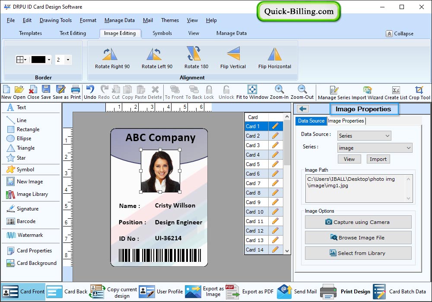Click the Image Path text box
Viewport: 432px width, 302px height.
[x=359, y=189]
